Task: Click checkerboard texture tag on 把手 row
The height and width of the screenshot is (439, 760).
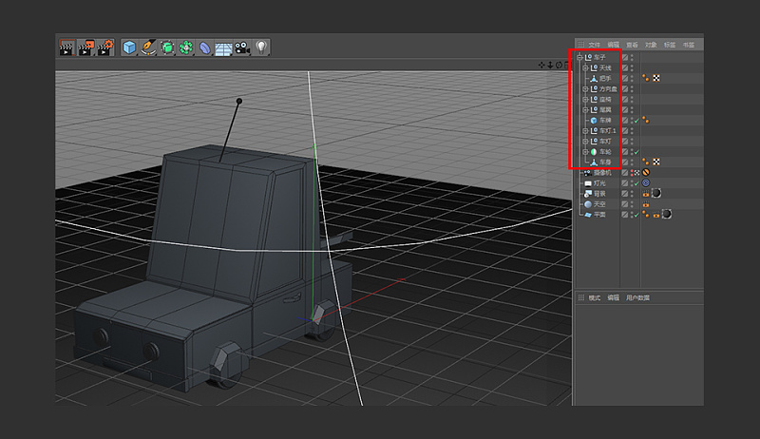Action: coord(656,78)
